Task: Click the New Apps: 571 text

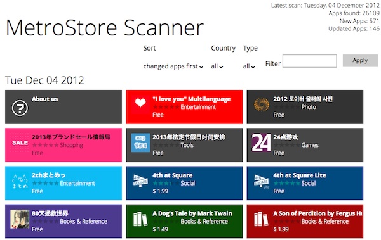Action: (359, 21)
